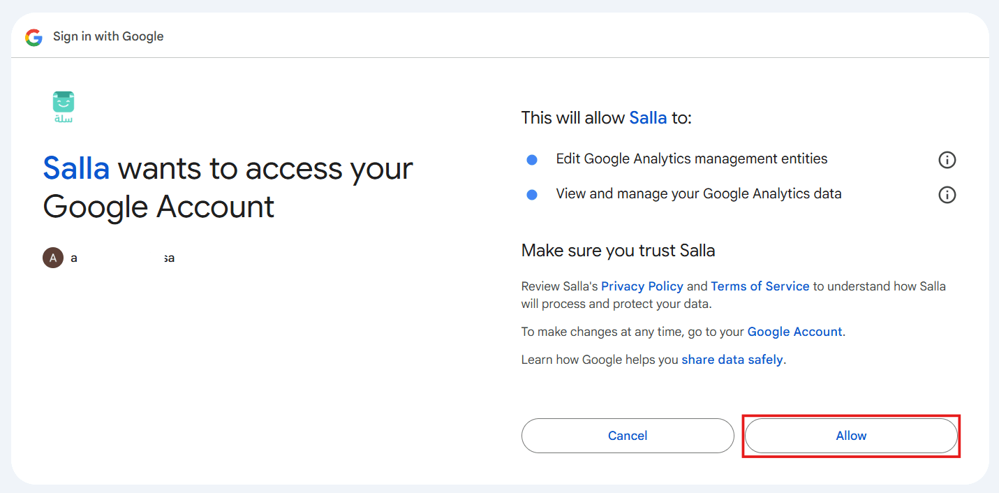Image resolution: width=999 pixels, height=493 pixels.
Task: Click blue Salla link in the main heading
Action: pos(76,169)
